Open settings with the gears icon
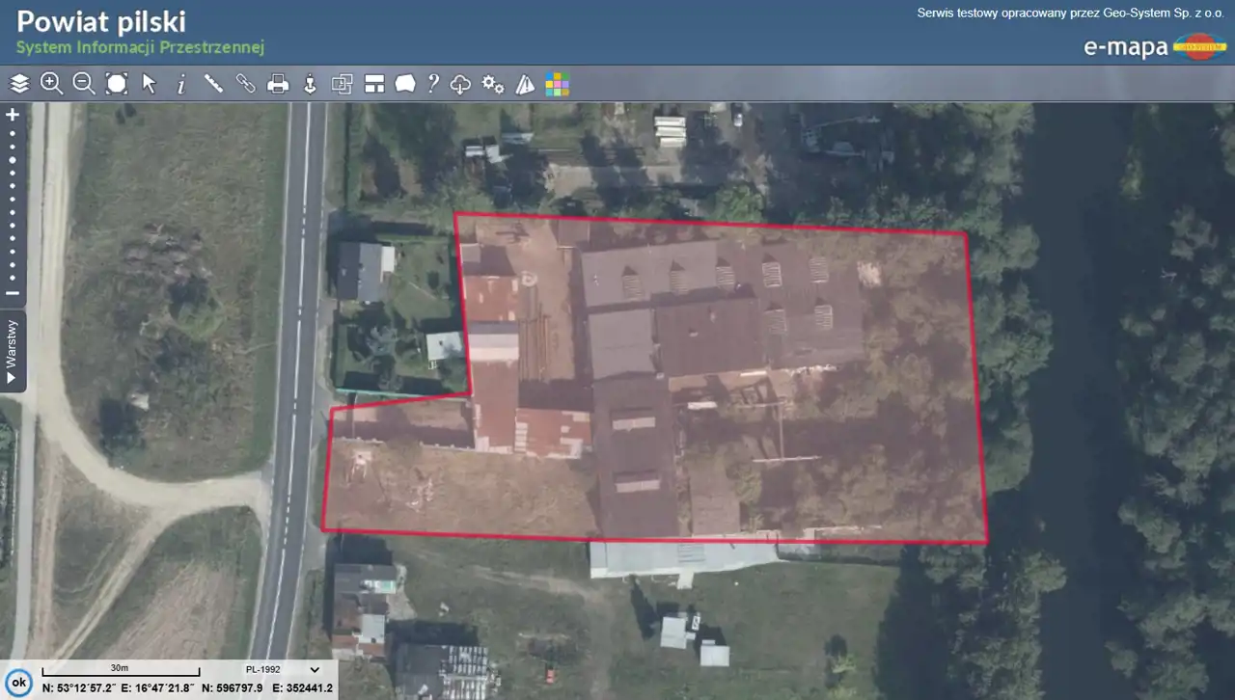 (x=493, y=84)
